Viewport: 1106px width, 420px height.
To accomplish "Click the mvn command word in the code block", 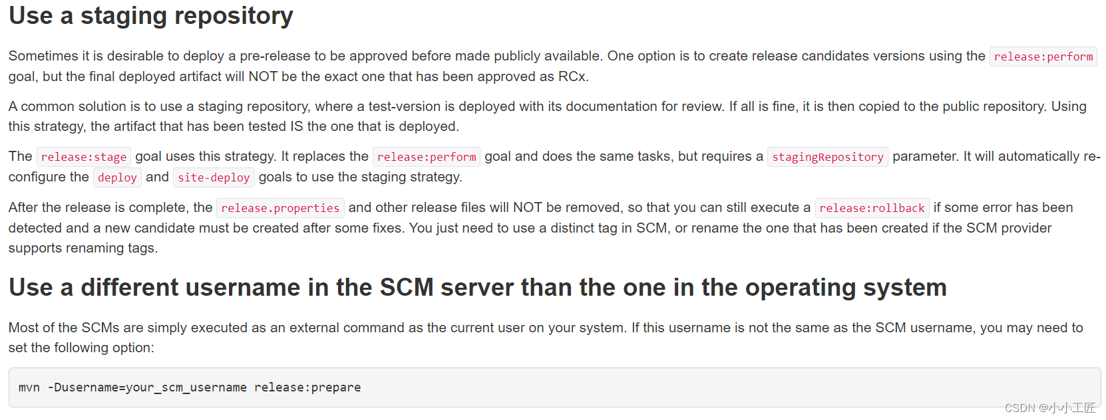I will click(29, 387).
